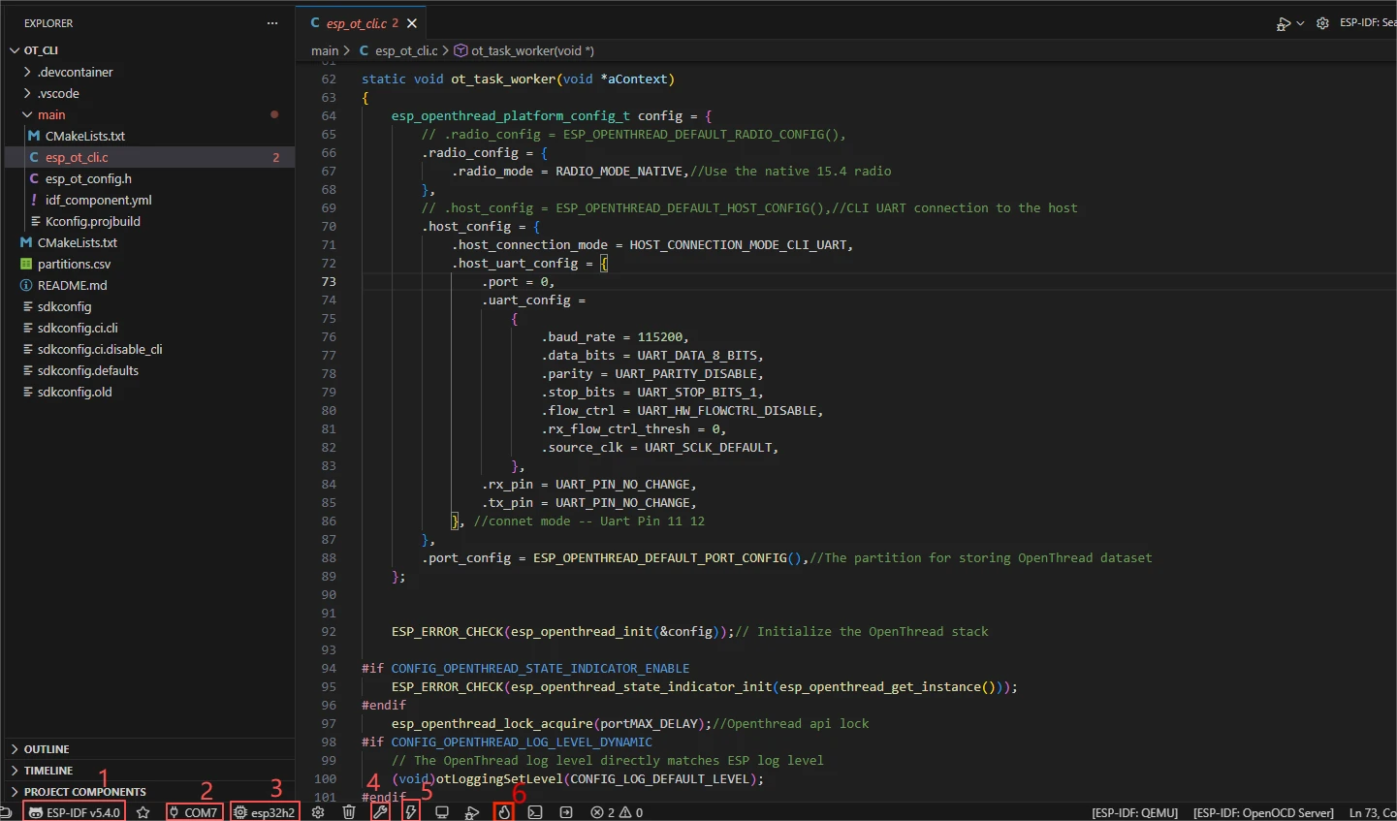This screenshot has height=821, width=1397.
Task: Click the ESP-IDF v5.4.0 version selector
Action: click(x=75, y=812)
